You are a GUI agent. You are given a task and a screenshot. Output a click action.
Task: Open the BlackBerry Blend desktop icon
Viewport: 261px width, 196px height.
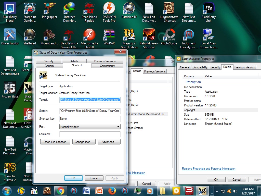coord(10,12)
